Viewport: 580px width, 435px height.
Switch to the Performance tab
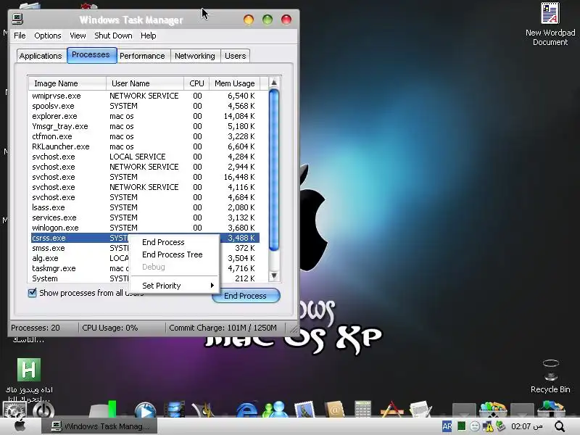(142, 56)
